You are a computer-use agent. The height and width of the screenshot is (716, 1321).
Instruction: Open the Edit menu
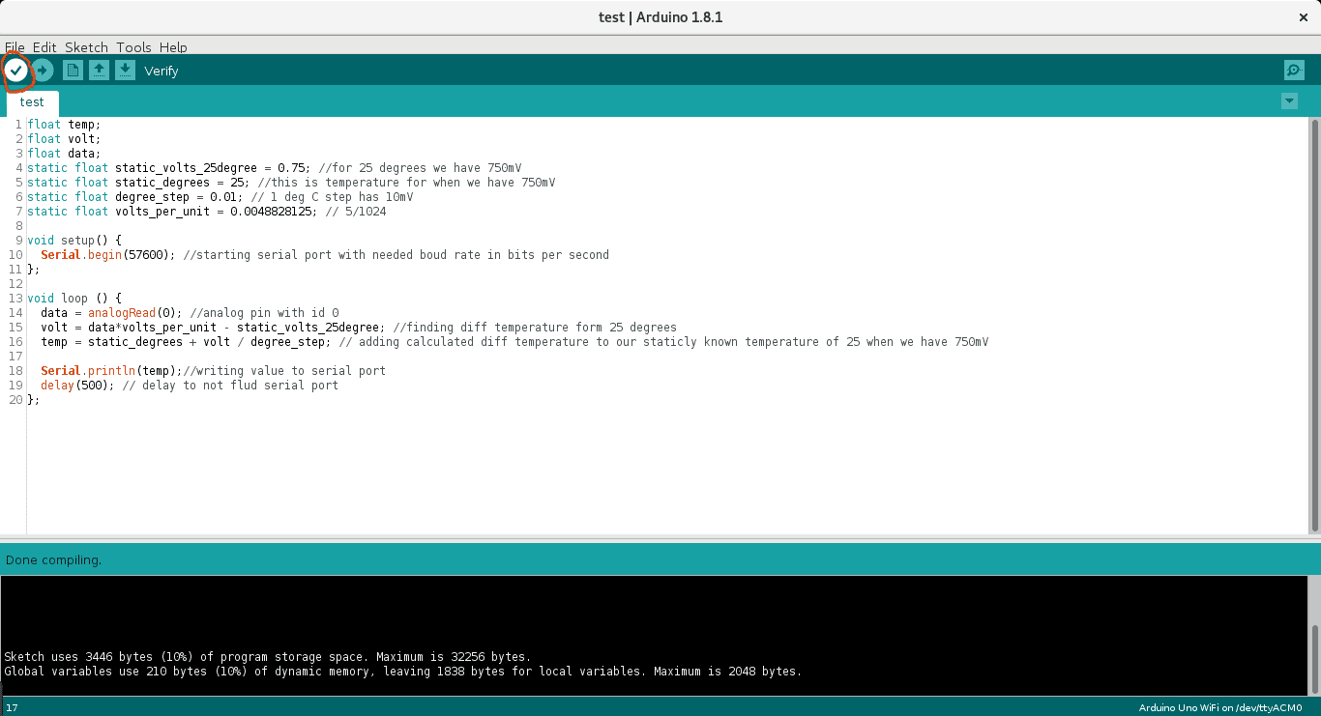[44, 46]
